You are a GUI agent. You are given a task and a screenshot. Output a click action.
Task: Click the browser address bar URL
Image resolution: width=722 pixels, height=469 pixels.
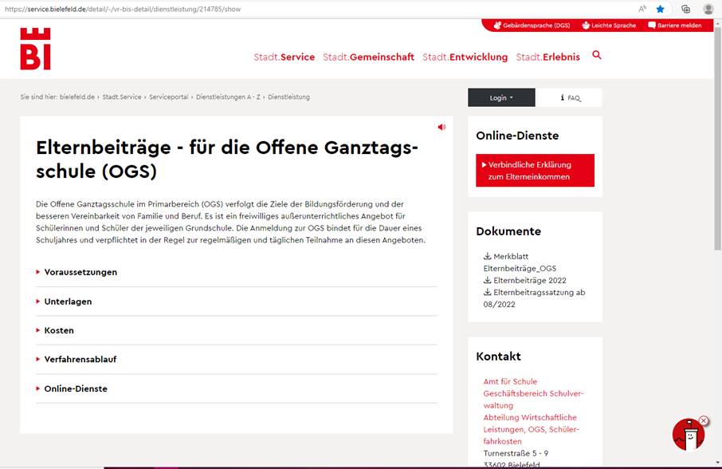(123, 10)
